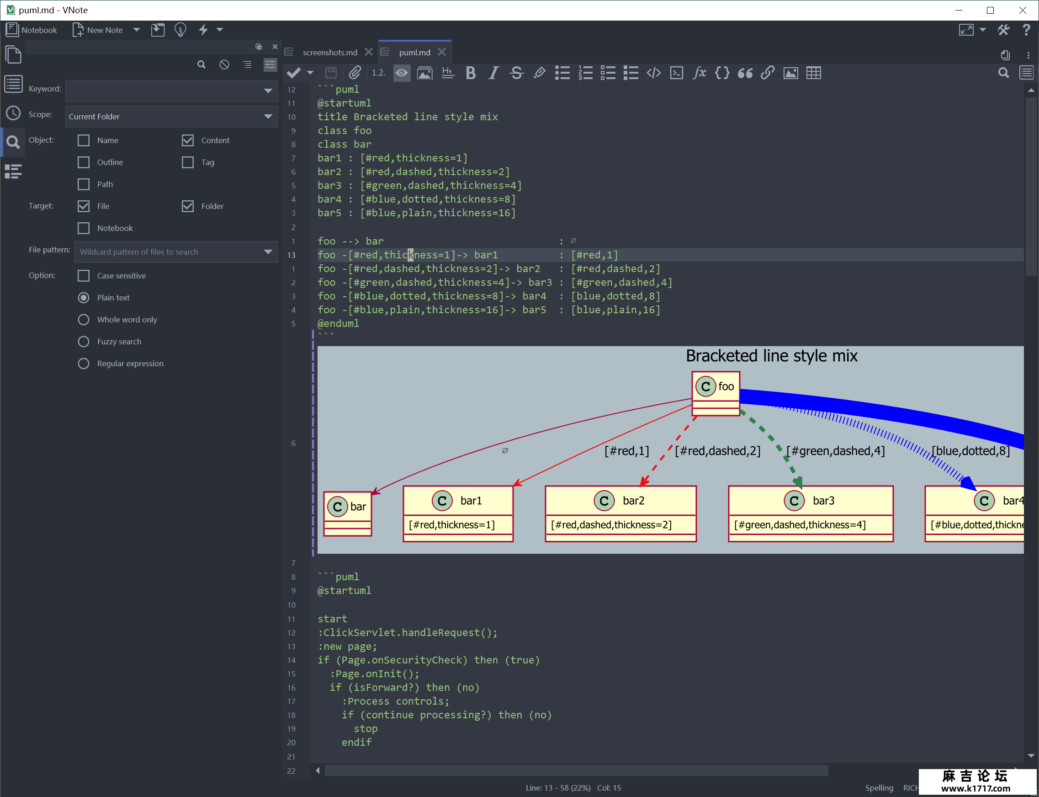Click the import files icon
The image size is (1039, 797).
[158, 30]
